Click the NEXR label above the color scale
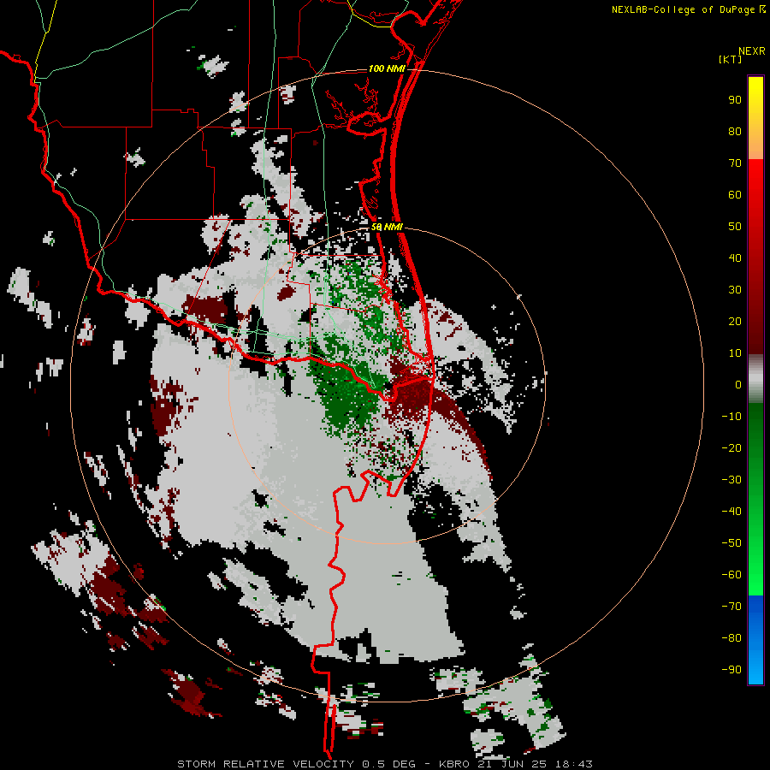This screenshot has width=770, height=770. 752,51
